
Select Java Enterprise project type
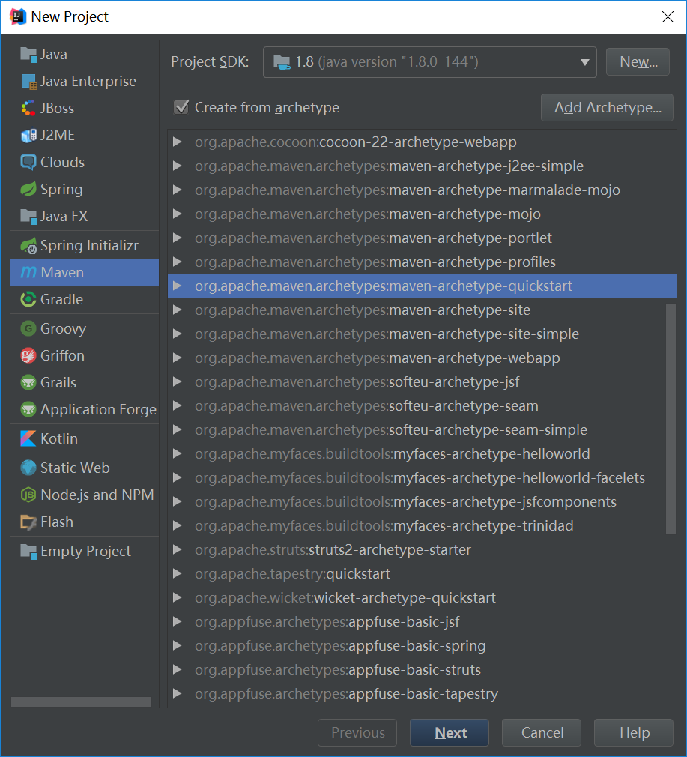(x=85, y=82)
